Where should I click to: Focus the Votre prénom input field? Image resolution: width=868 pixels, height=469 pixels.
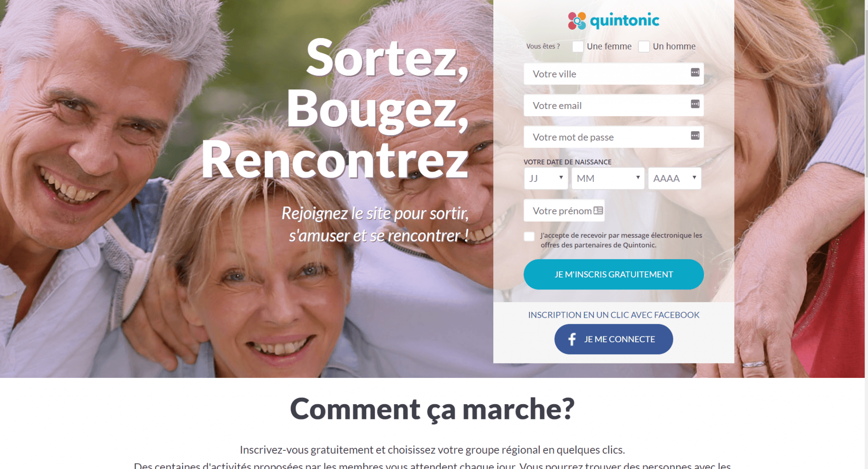tap(564, 211)
